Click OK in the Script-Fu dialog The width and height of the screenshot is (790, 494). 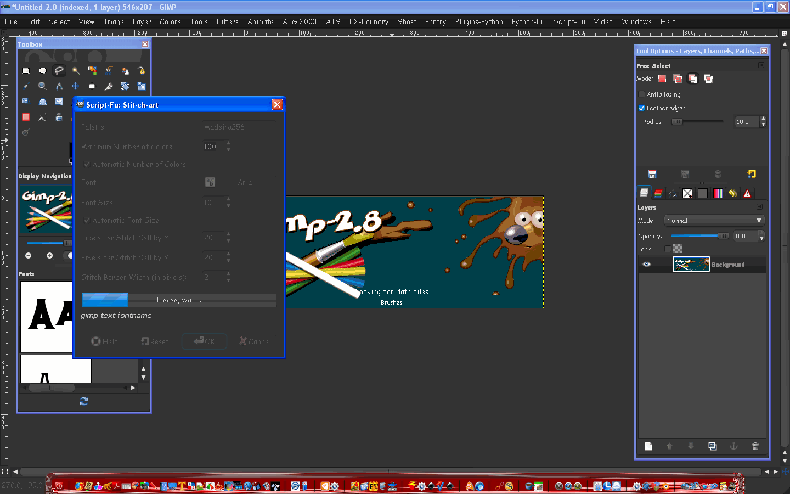point(204,341)
